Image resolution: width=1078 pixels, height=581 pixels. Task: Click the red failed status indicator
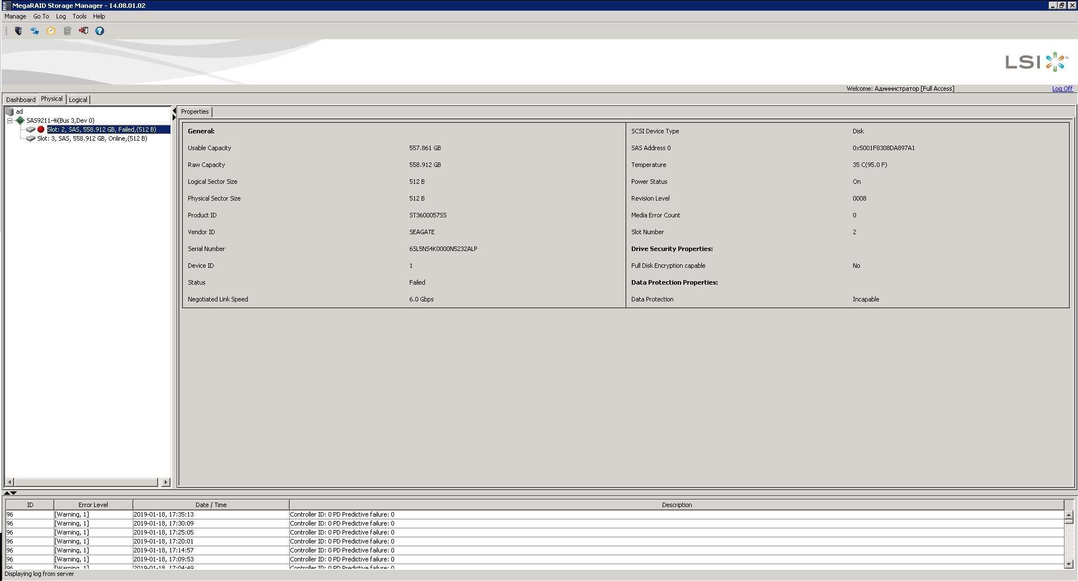[x=41, y=129]
